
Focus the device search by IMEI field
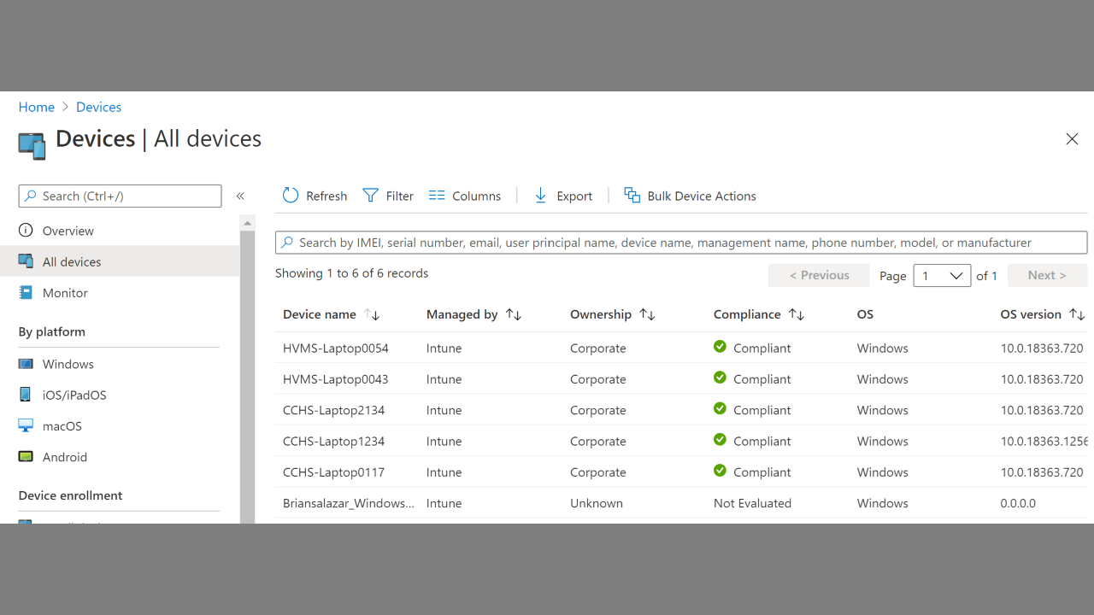(x=681, y=243)
